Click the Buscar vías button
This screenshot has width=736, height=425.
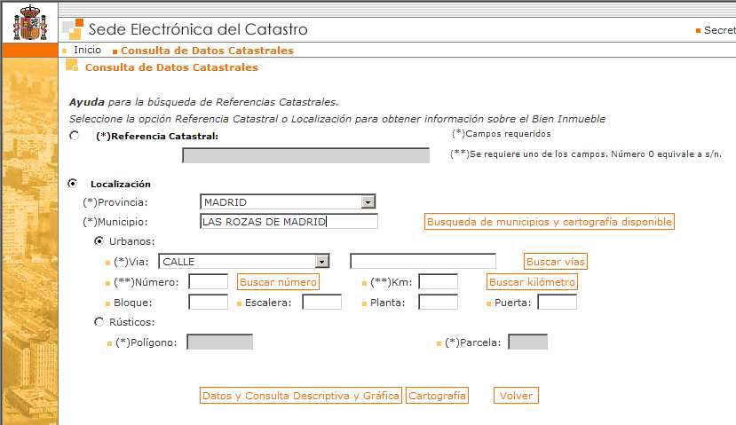[x=555, y=261]
